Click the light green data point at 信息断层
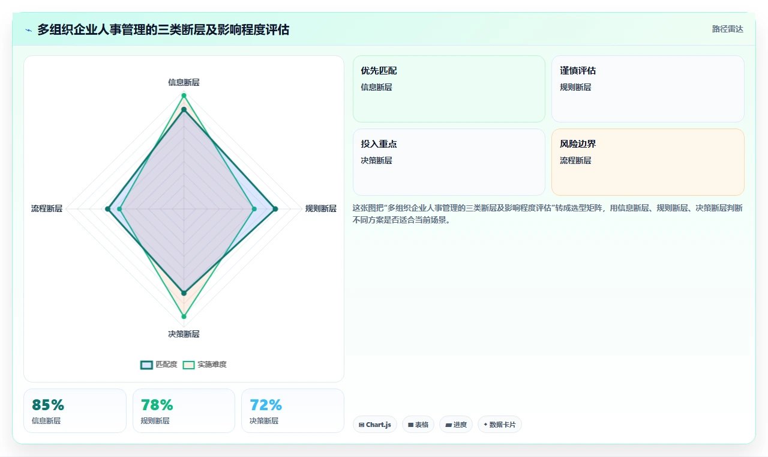768x457 pixels. click(184, 95)
